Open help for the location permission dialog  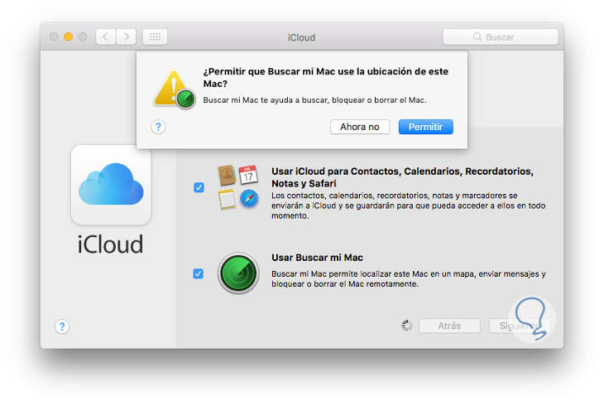158,127
